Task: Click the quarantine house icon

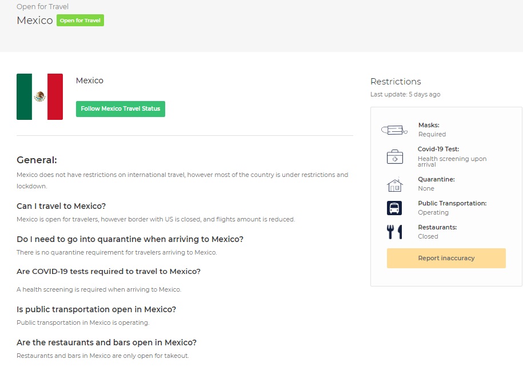Action: (x=394, y=184)
